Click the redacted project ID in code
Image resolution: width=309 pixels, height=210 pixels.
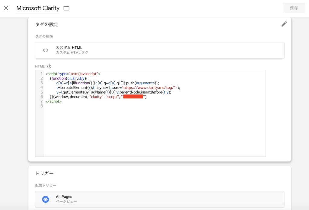tap(133, 97)
